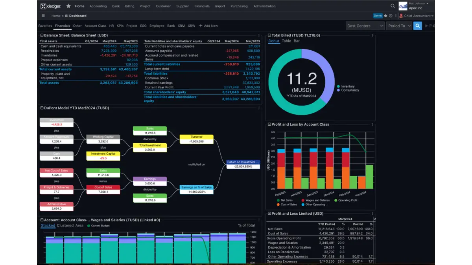Collapse Profit and Loss by Account Class panel
Screen dimensions: 472x265
point(269,124)
